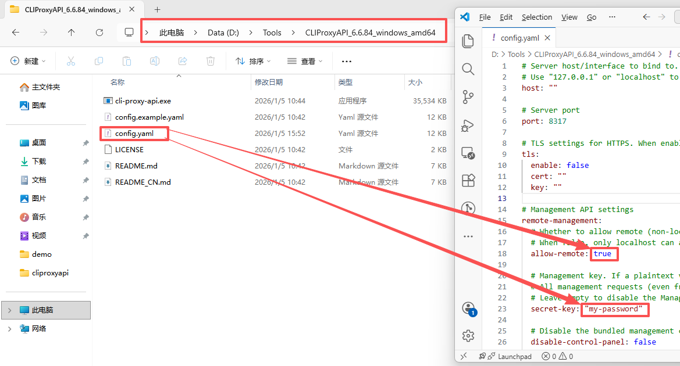Open the Source Control view
Image resolution: width=680 pixels, height=366 pixels.
pyautogui.click(x=468, y=98)
